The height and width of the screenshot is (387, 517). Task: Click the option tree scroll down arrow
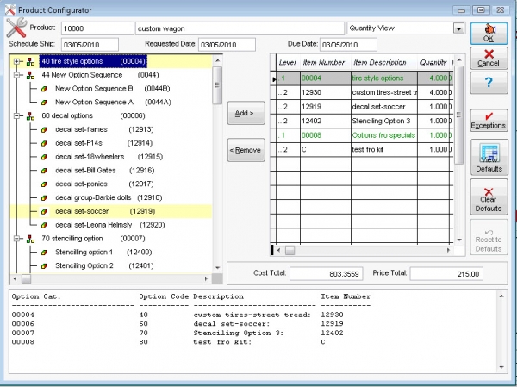point(217,268)
